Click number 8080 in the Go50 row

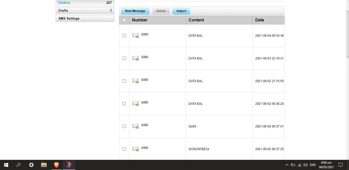pyautogui.click(x=145, y=125)
